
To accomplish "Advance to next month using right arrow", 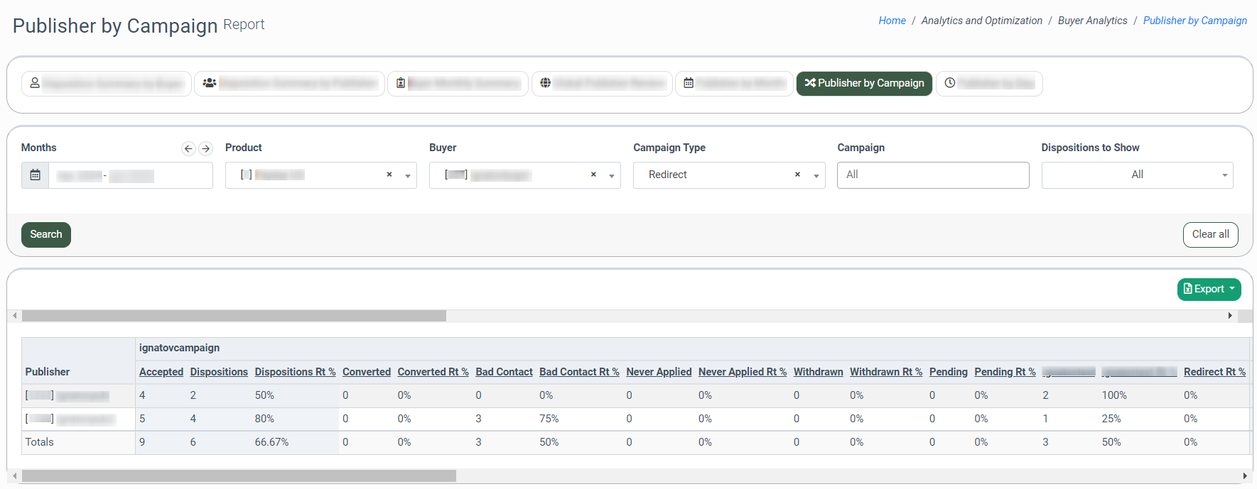I will click(205, 148).
